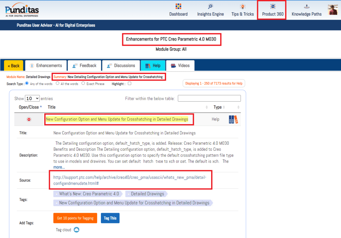Screen dimensions: 341x238
Task: Click the filter within table input
Action: (x=209, y=98)
